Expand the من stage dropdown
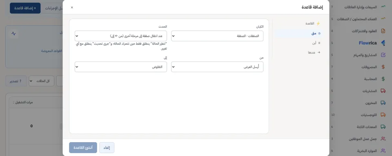The image size is (392, 156). (217, 67)
